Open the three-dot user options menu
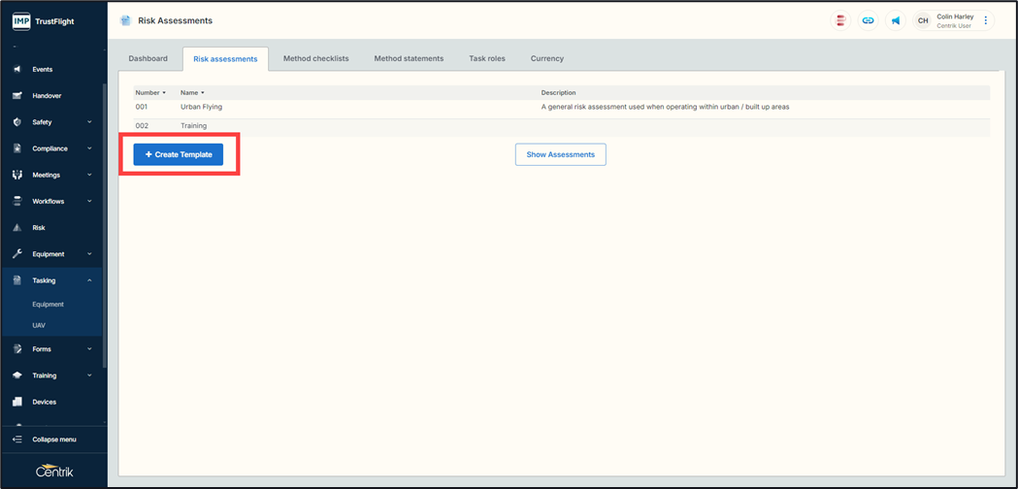The height and width of the screenshot is (489, 1018). coord(986,20)
